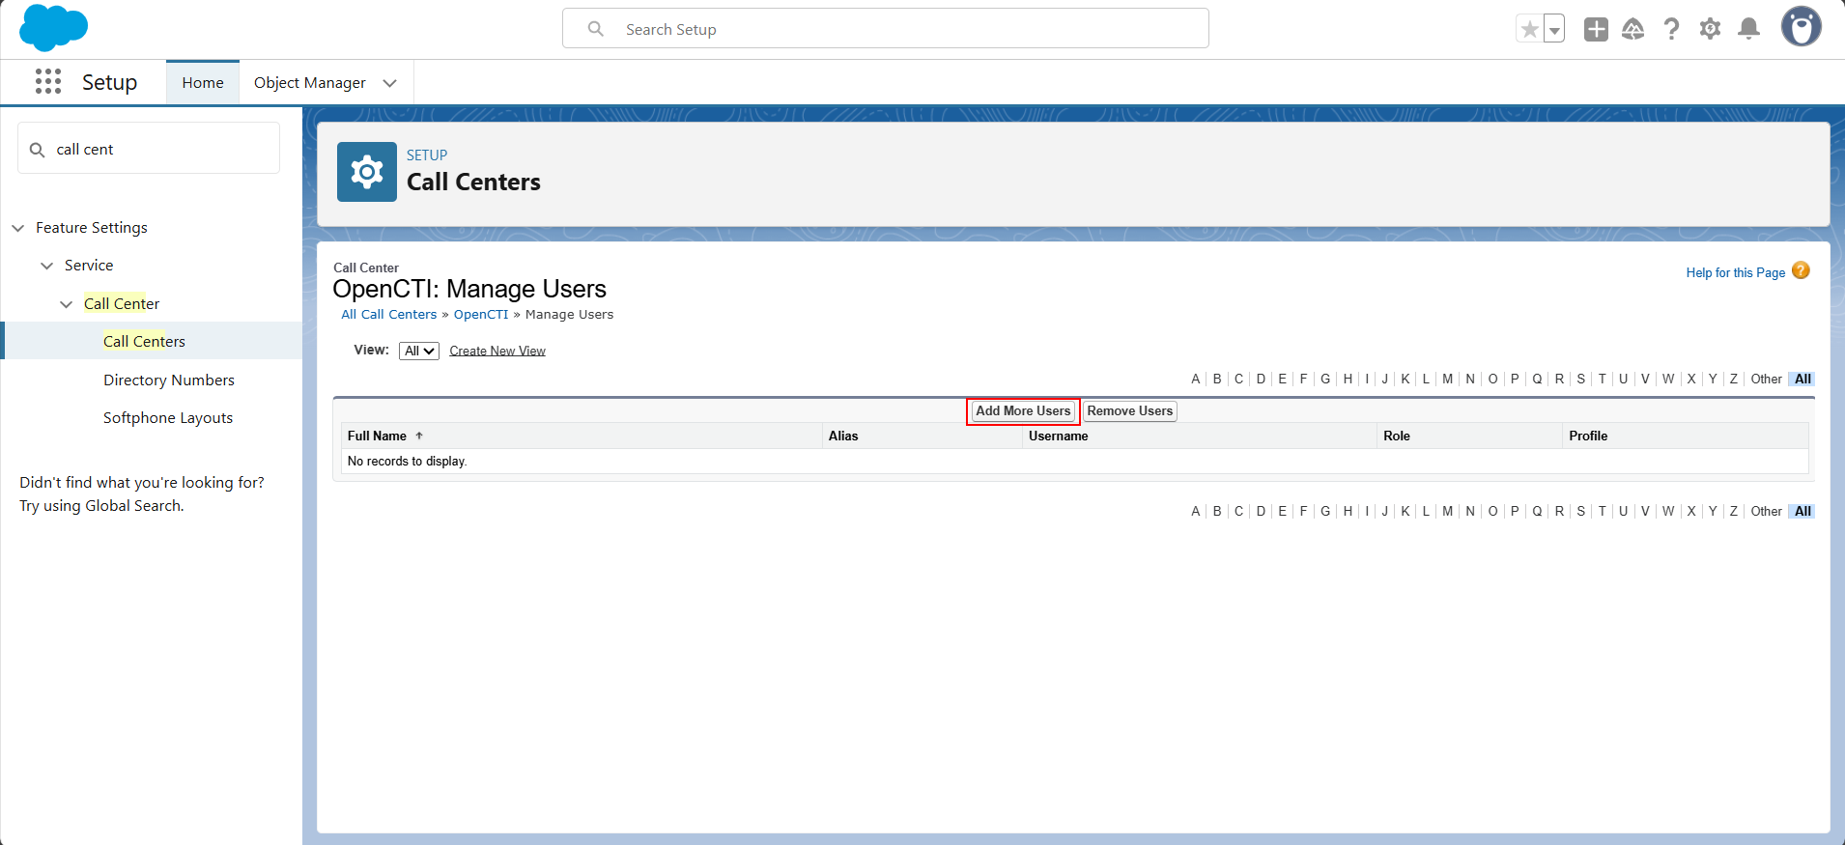This screenshot has height=845, width=1845.
Task: Sort by the Full Name column header
Action: 377,436
